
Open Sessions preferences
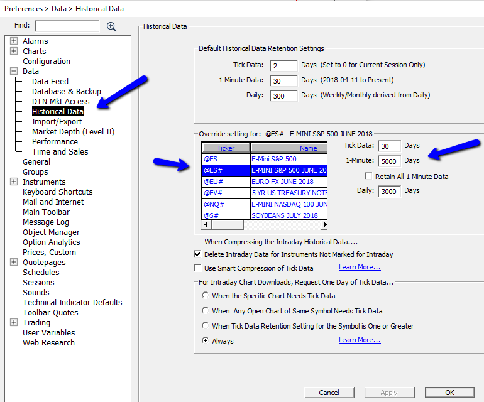pos(38,282)
